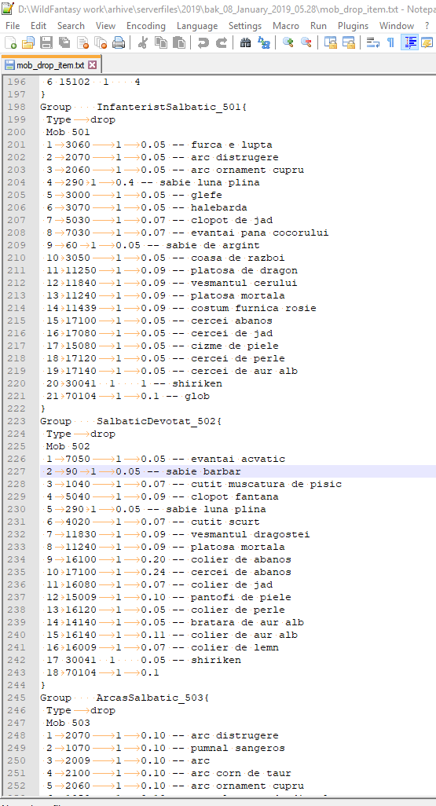The width and height of the screenshot is (436, 806).
Task: Open the Plugins menu
Action: click(x=354, y=26)
